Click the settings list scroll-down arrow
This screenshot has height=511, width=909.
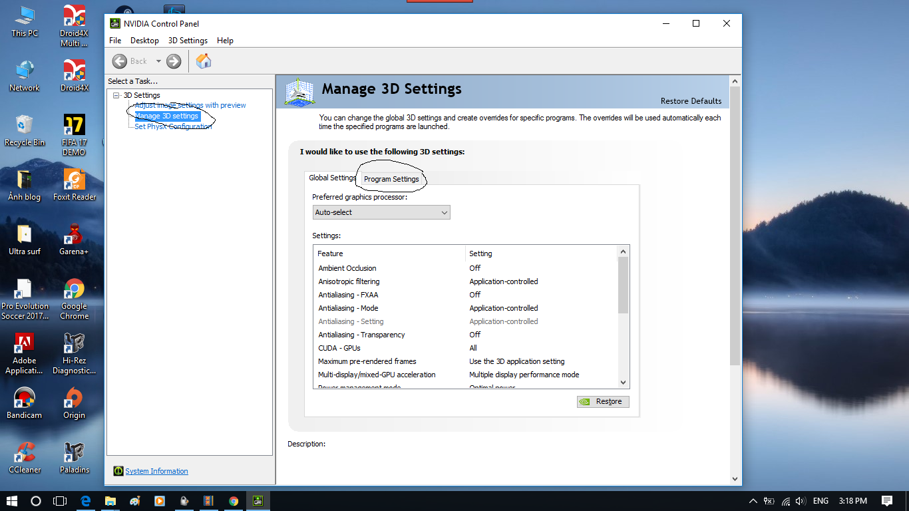coord(624,383)
